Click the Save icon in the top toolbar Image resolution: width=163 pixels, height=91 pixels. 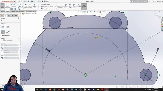(x=29, y=2)
